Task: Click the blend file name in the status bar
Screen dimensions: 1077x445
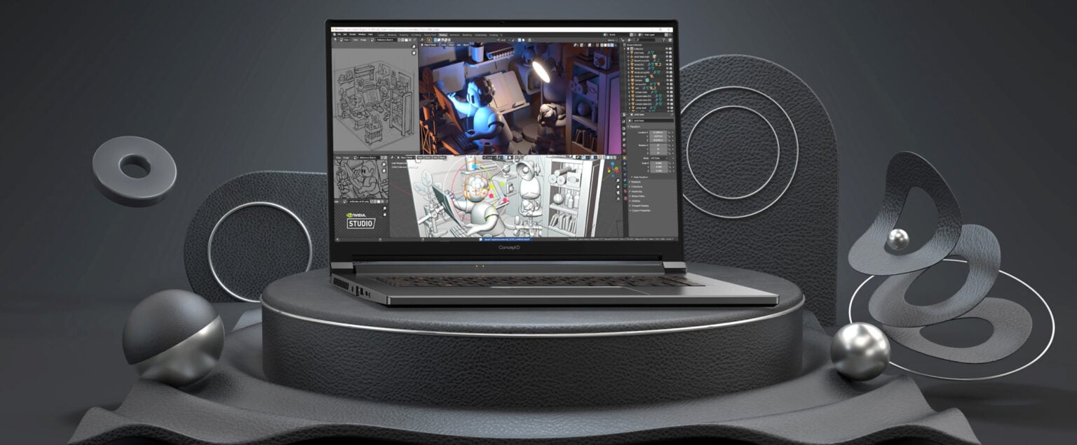Action: pos(507,239)
